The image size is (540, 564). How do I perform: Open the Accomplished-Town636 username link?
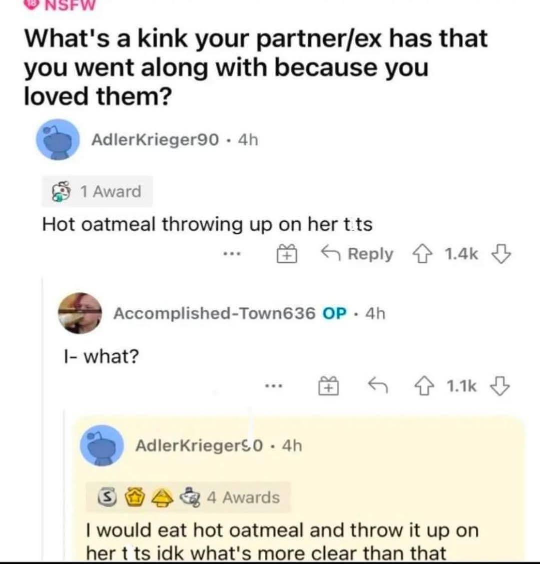[215, 313]
